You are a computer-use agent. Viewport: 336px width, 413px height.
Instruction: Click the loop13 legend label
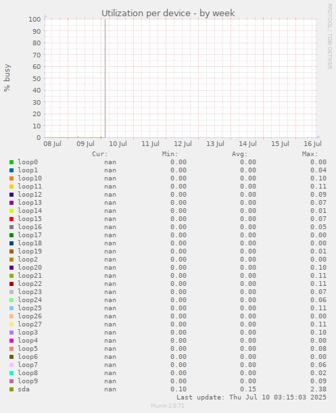[x=30, y=203]
